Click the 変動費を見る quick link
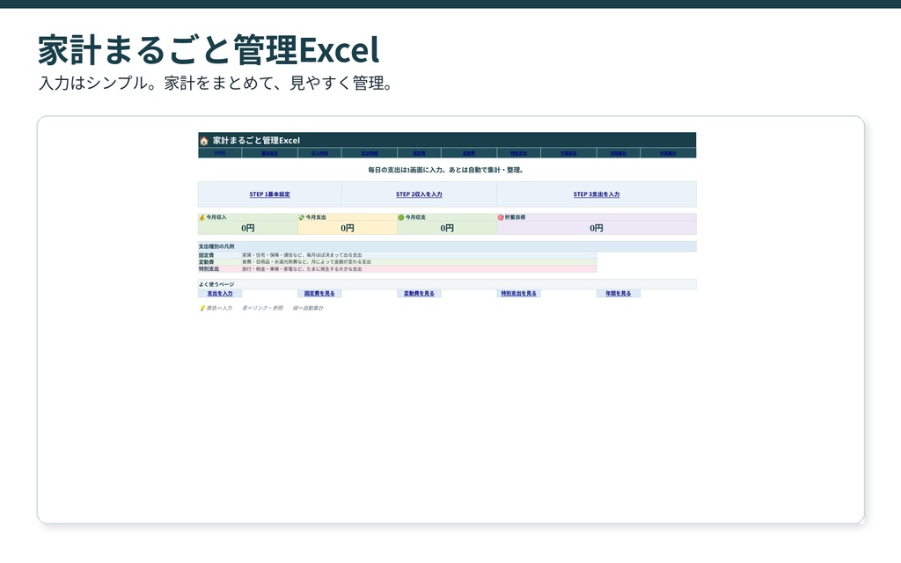 pos(419,293)
